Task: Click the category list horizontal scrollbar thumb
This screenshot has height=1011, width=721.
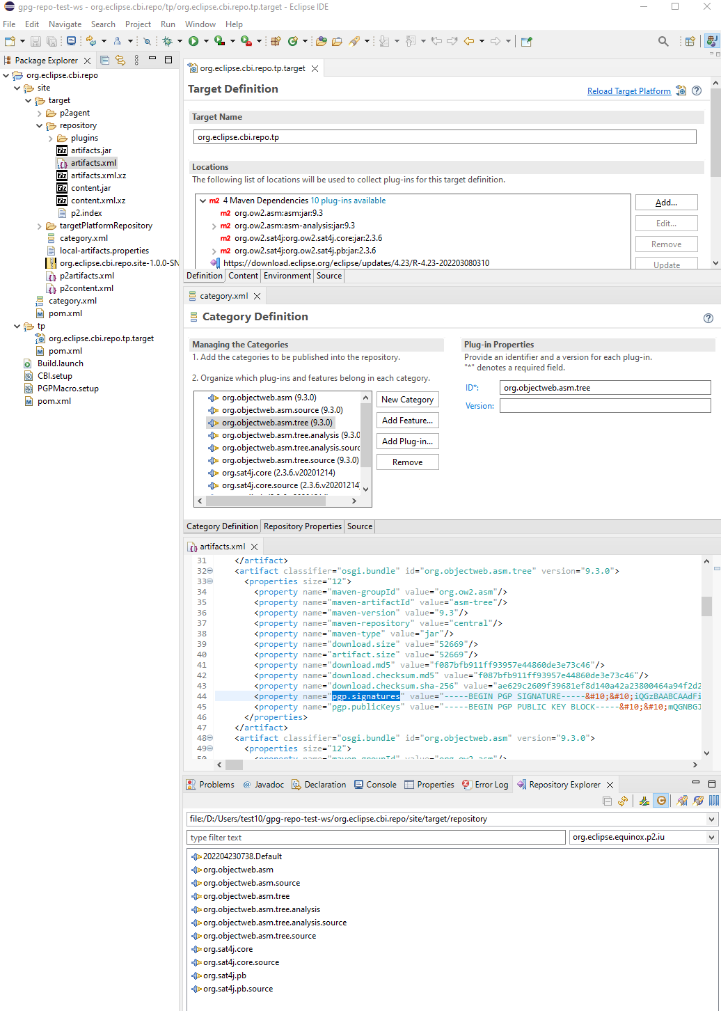Action: [x=267, y=501]
